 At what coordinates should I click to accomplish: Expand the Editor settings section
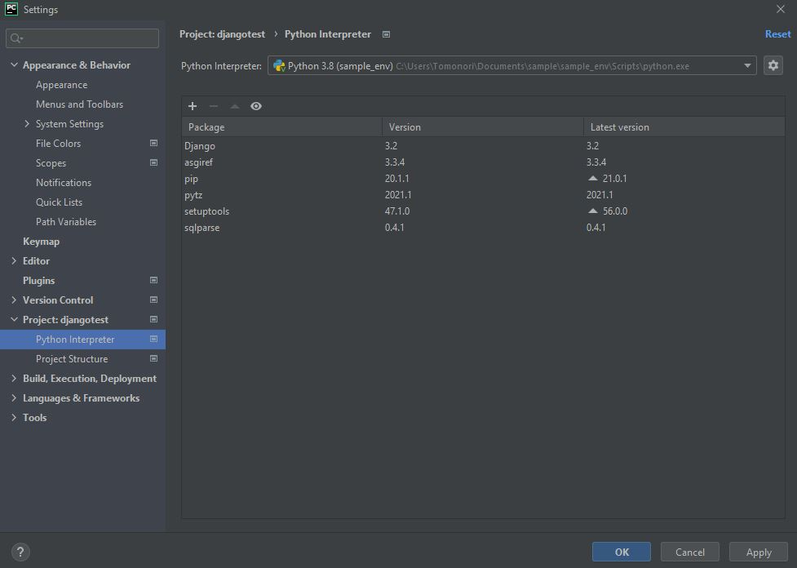[14, 261]
